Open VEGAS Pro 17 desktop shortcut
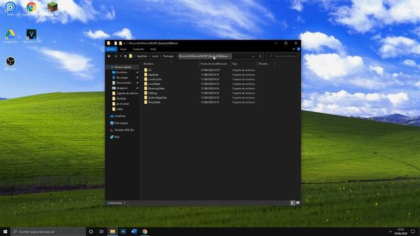 [31, 36]
